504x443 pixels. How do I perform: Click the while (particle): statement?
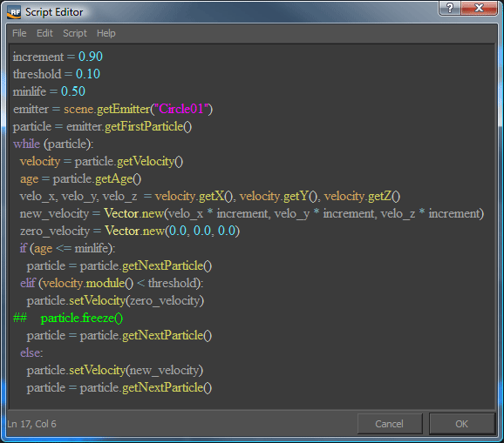[53, 144]
